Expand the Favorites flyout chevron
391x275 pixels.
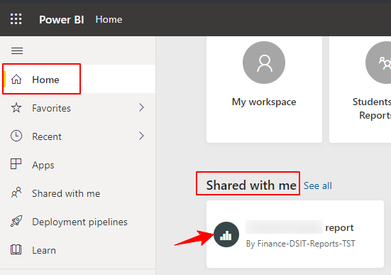click(x=141, y=107)
